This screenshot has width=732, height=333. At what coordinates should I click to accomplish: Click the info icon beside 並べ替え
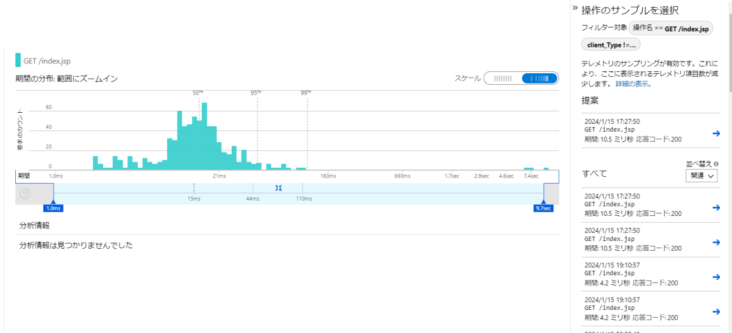(716, 164)
